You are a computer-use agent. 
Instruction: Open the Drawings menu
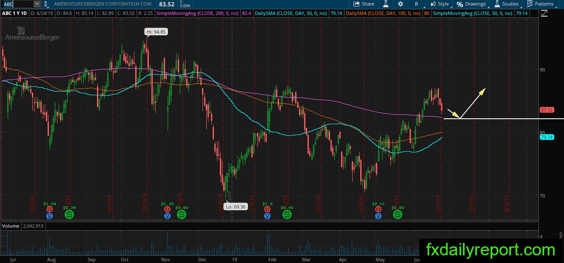(x=471, y=4)
